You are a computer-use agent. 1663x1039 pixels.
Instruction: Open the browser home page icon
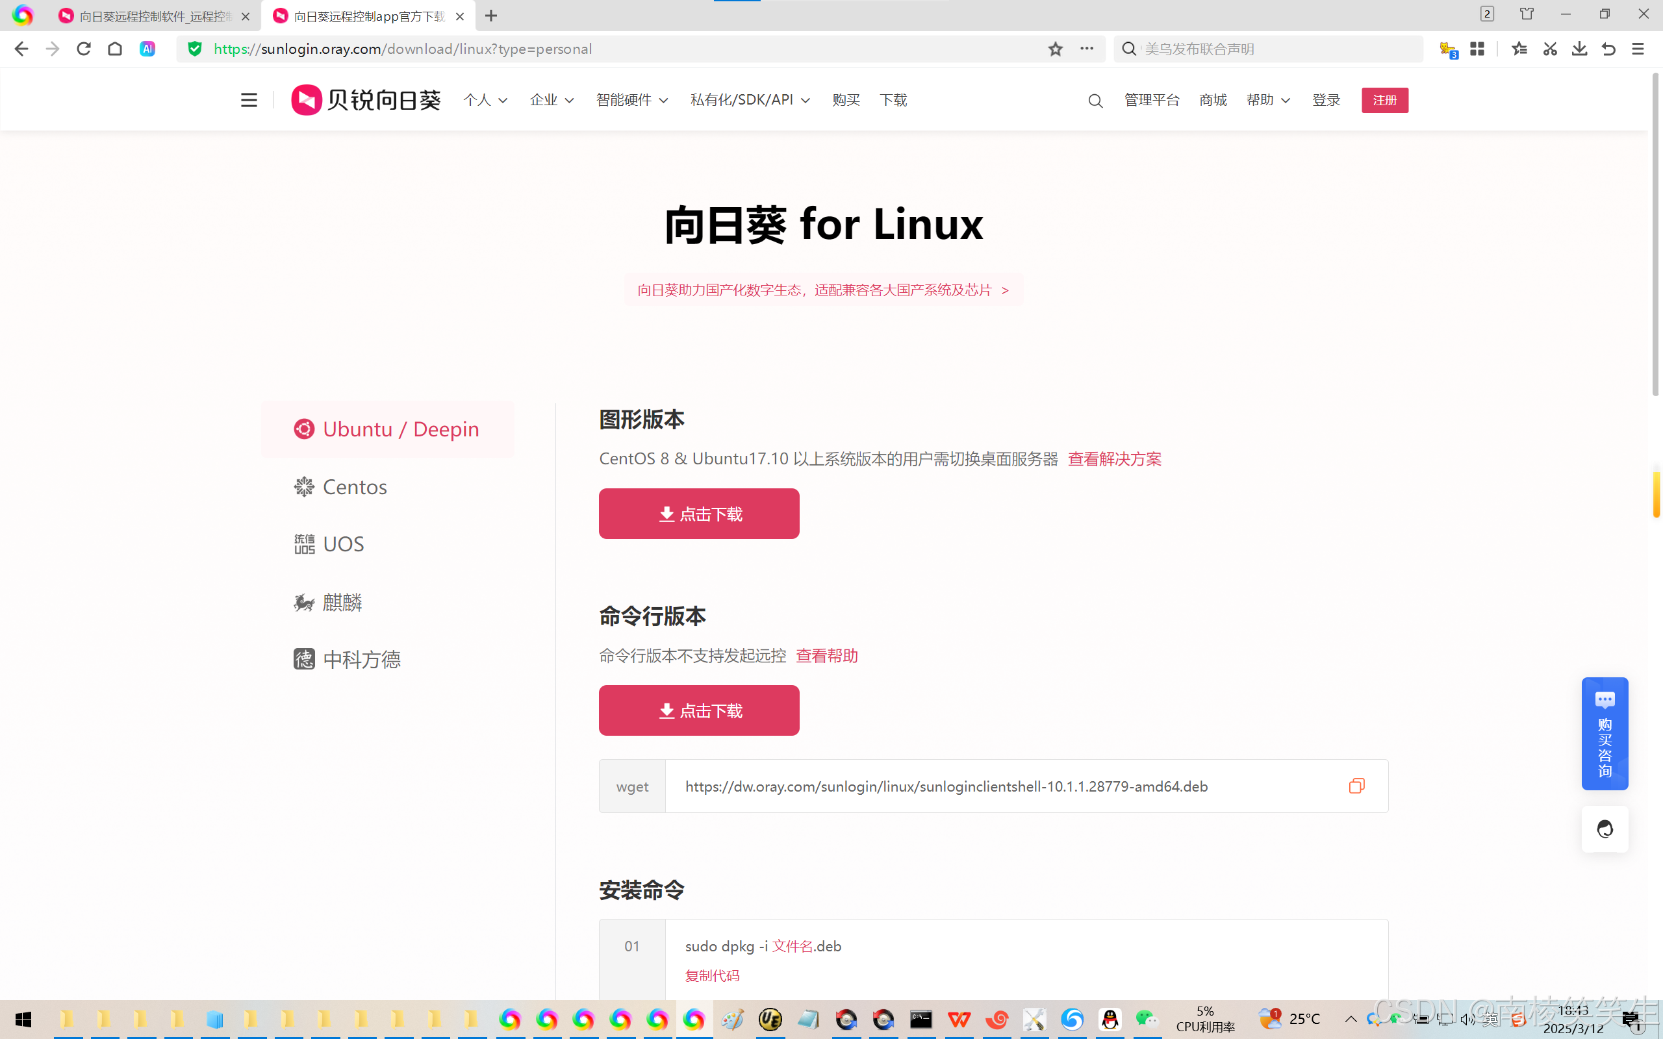point(116,49)
